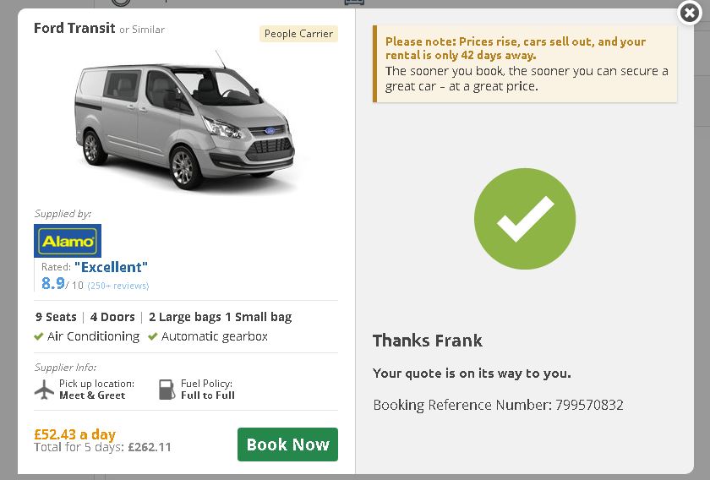
Task: Click the 8.9 rating score
Action: pyautogui.click(x=52, y=284)
